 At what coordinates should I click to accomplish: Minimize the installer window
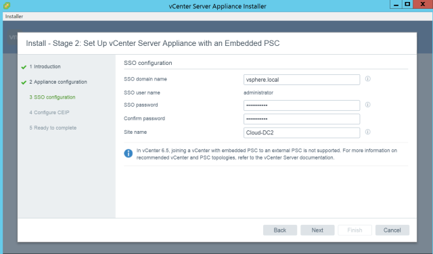396,5
